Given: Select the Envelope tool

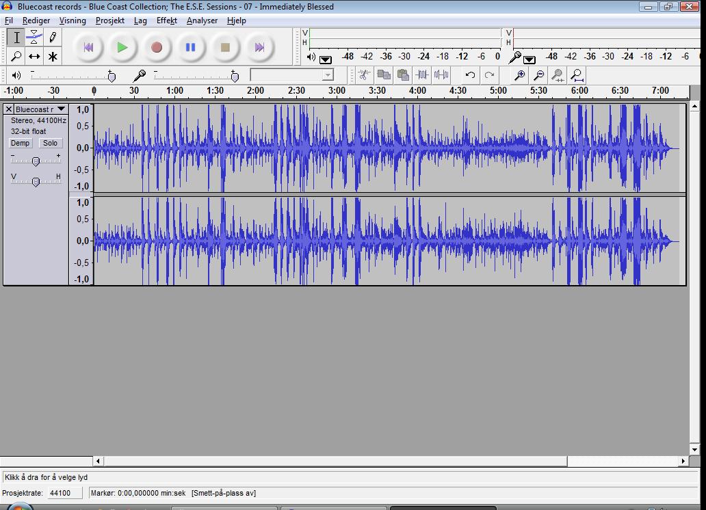Looking at the screenshot, I should coord(34,38).
